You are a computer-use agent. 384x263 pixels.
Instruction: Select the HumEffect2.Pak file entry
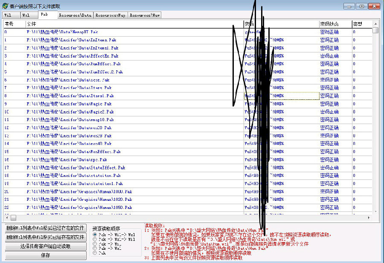pos(75,72)
